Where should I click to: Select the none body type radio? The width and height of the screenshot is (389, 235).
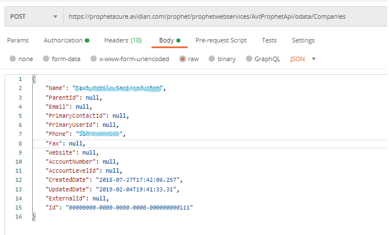pos(12,59)
